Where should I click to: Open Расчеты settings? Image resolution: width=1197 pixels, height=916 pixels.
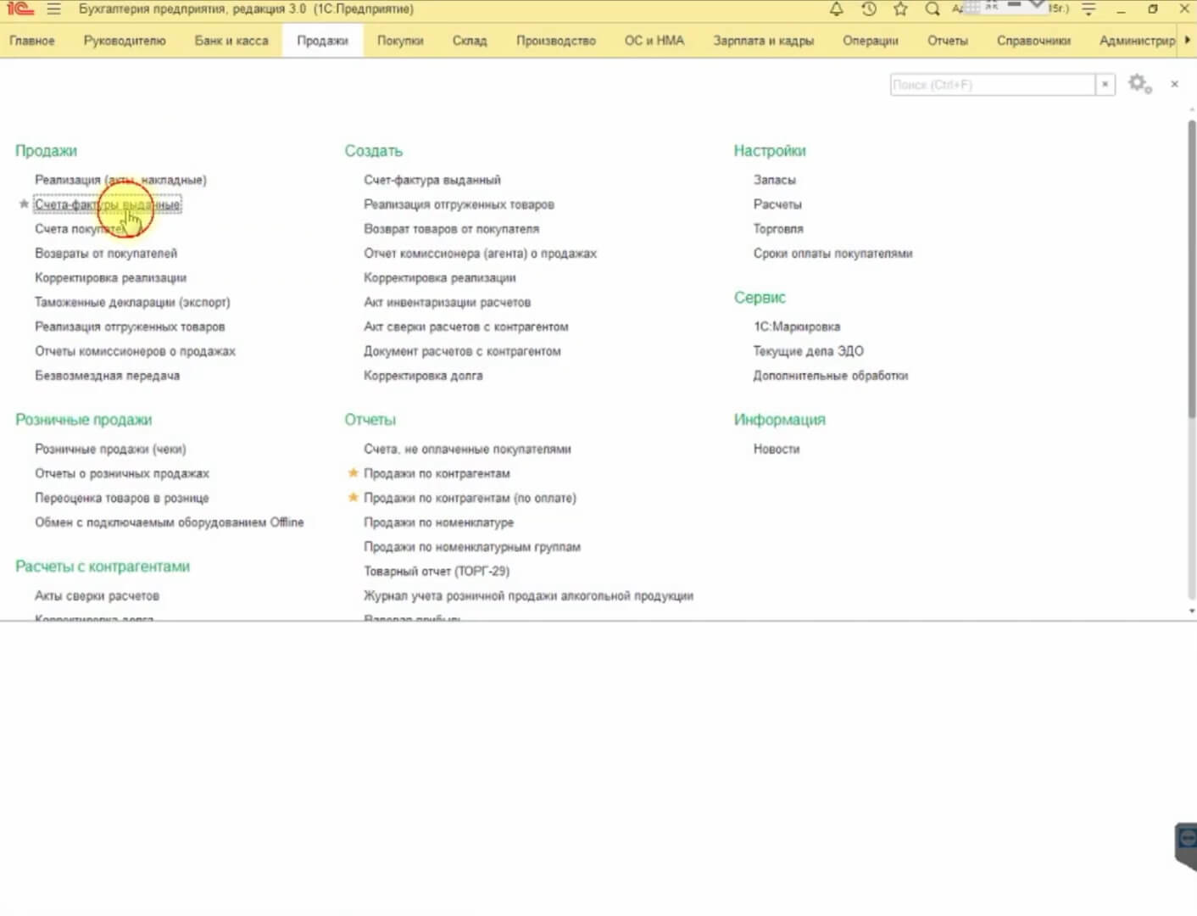coord(777,204)
